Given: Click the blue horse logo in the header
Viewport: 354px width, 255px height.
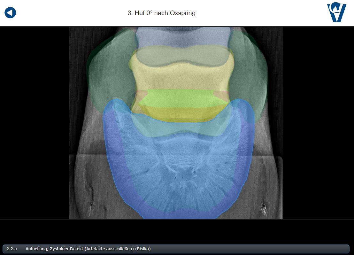Looking at the screenshot, I should [336, 13].
